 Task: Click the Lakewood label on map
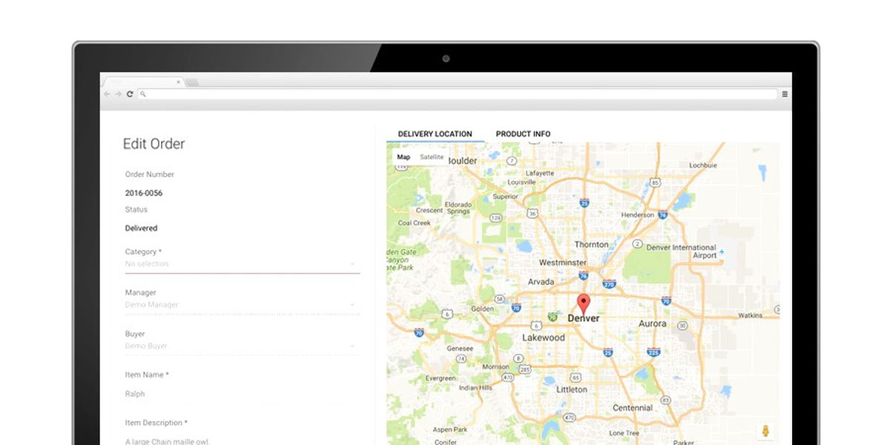544,337
